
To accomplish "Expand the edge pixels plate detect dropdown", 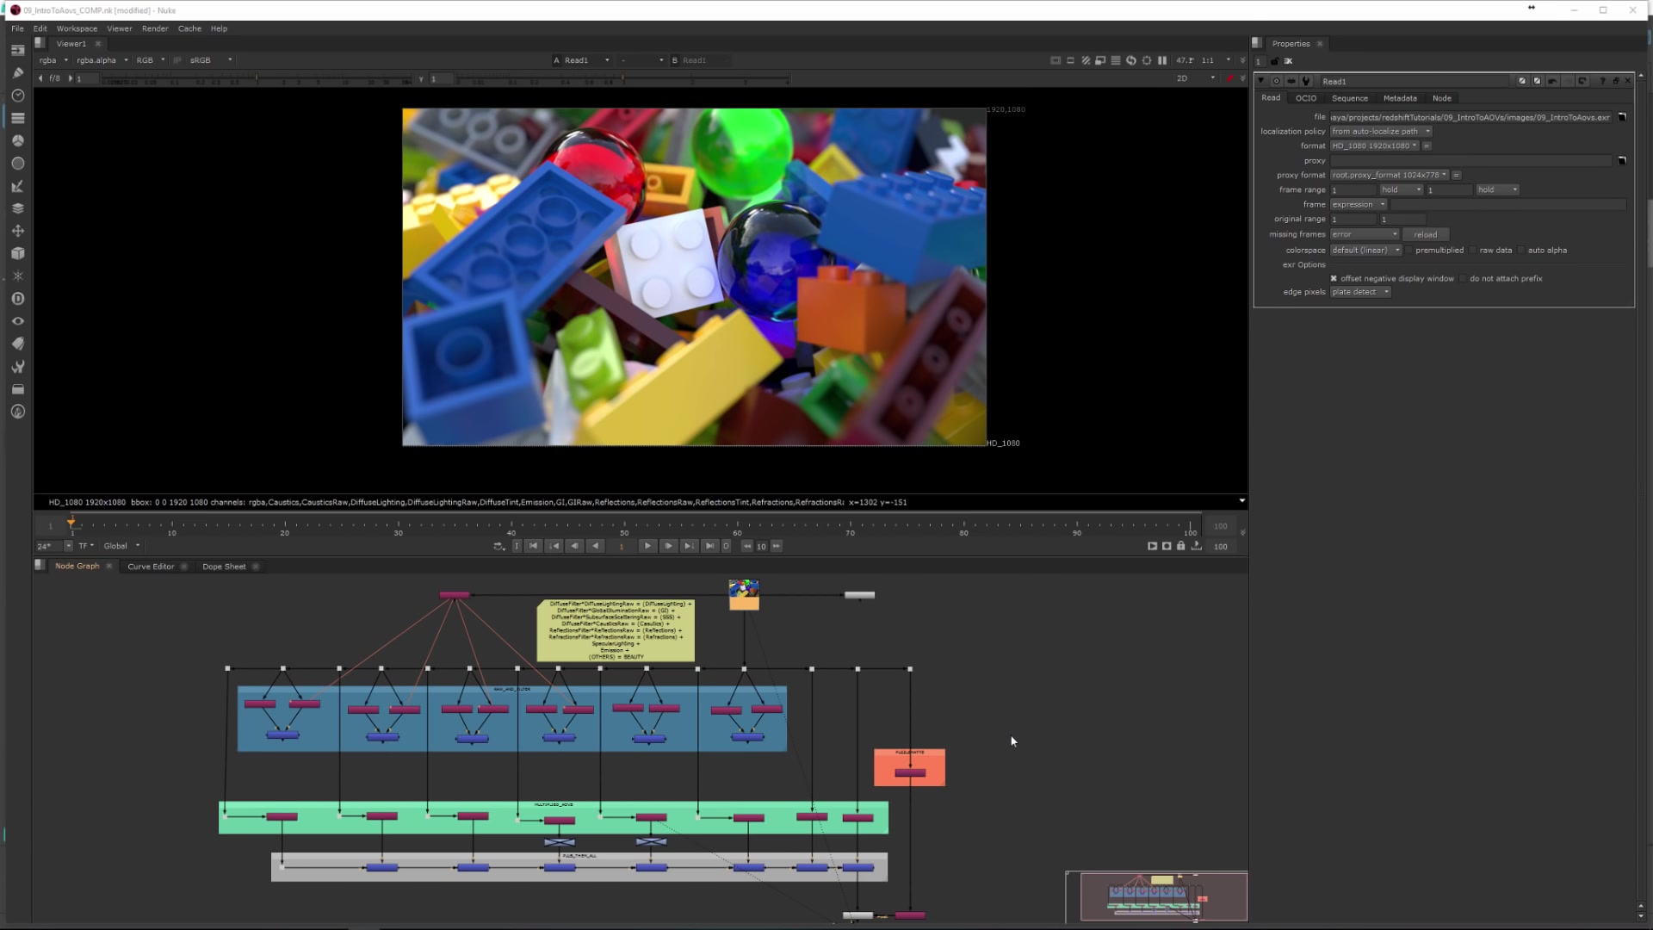I will 1360,292.
